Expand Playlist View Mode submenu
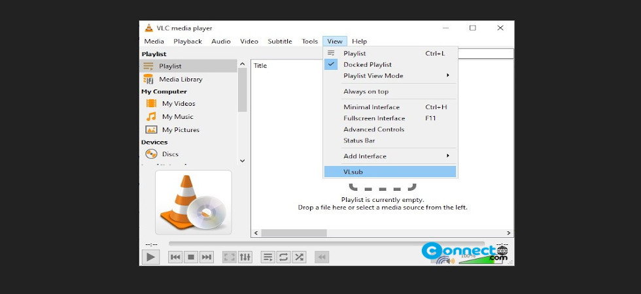This screenshot has width=641, height=294. pyautogui.click(x=390, y=76)
